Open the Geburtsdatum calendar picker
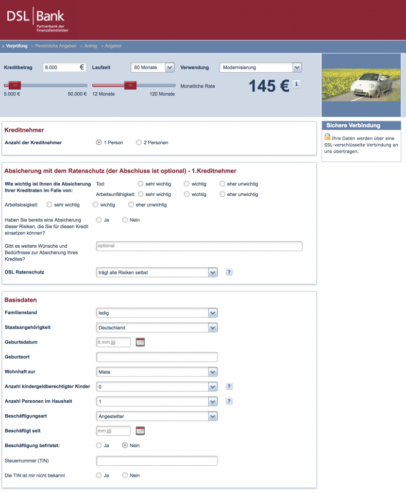Image resolution: width=406 pixels, height=493 pixels. 140,342
